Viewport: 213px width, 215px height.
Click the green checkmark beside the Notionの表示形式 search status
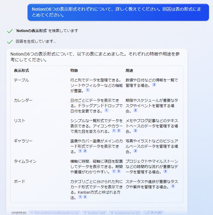10,31
